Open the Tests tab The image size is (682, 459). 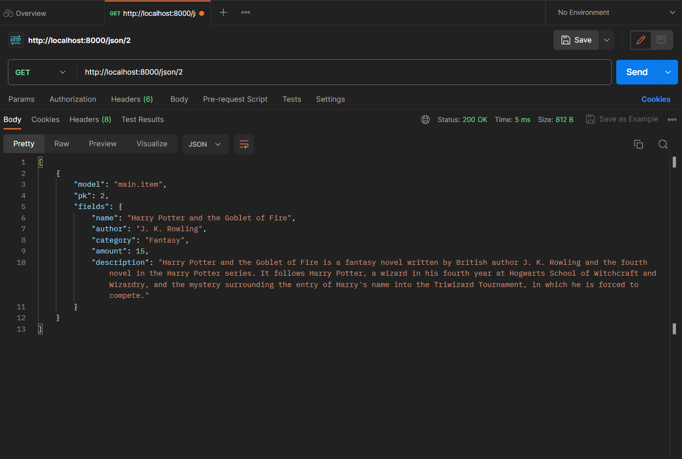[292, 99]
